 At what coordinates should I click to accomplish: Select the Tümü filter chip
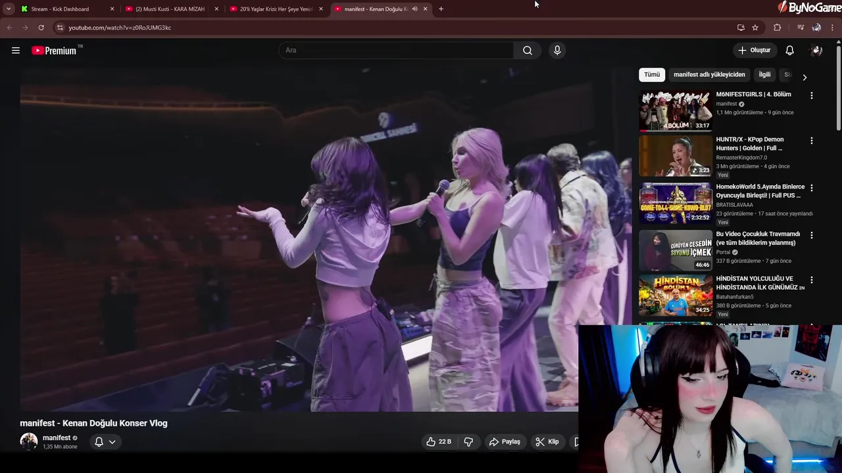pos(652,75)
